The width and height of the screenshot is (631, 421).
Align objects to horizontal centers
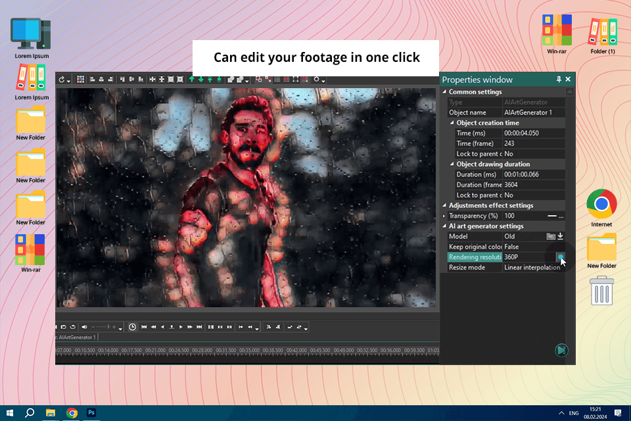click(x=101, y=80)
